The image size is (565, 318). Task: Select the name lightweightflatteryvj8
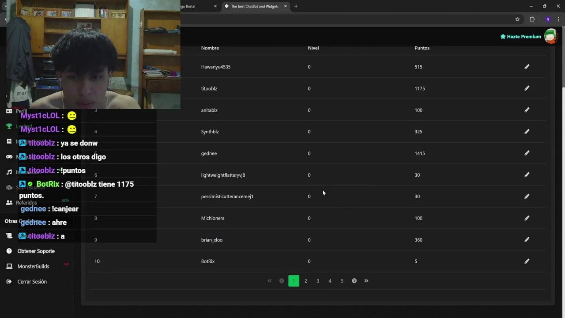coord(223,175)
